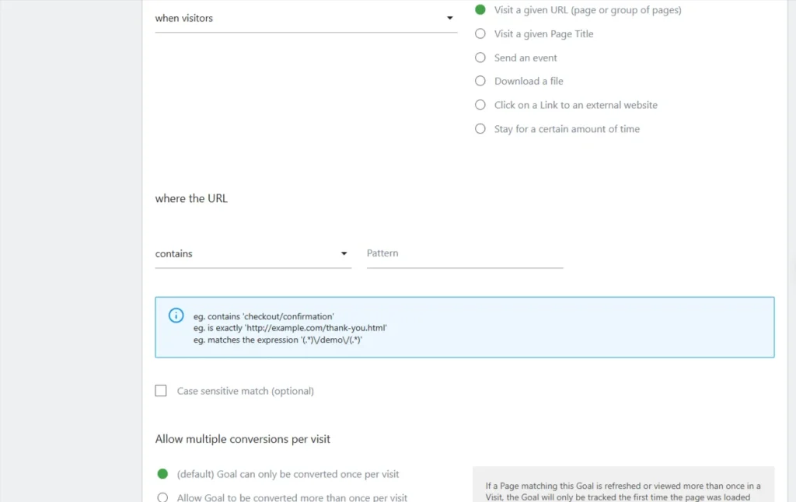Image resolution: width=796 pixels, height=502 pixels.
Task: Click the grey help text about refreshed pages
Action: click(623, 492)
